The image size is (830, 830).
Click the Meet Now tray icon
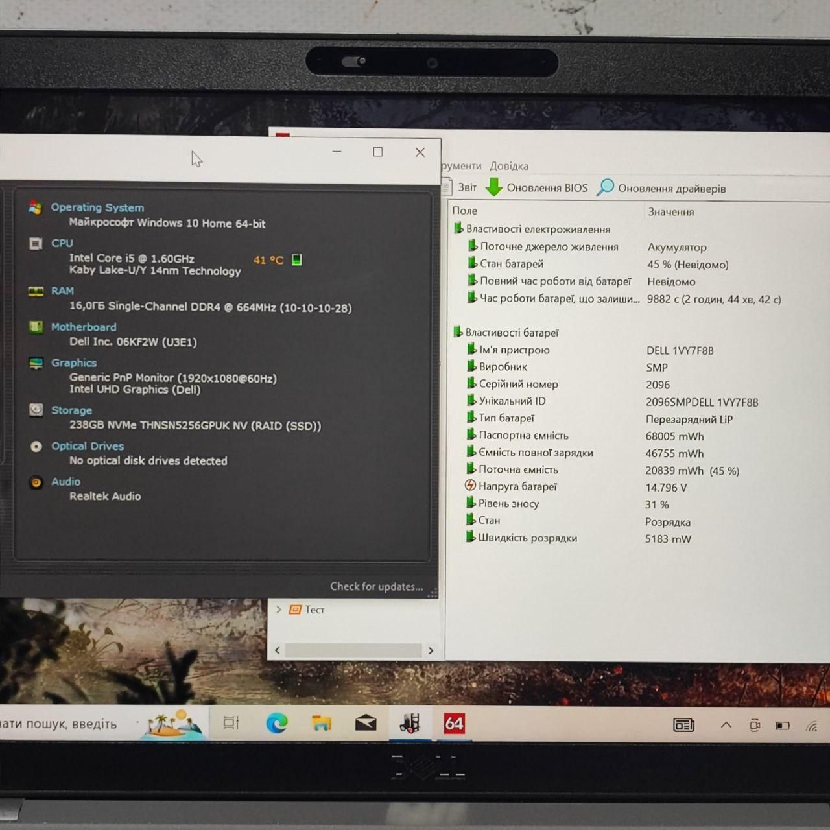pos(755,726)
